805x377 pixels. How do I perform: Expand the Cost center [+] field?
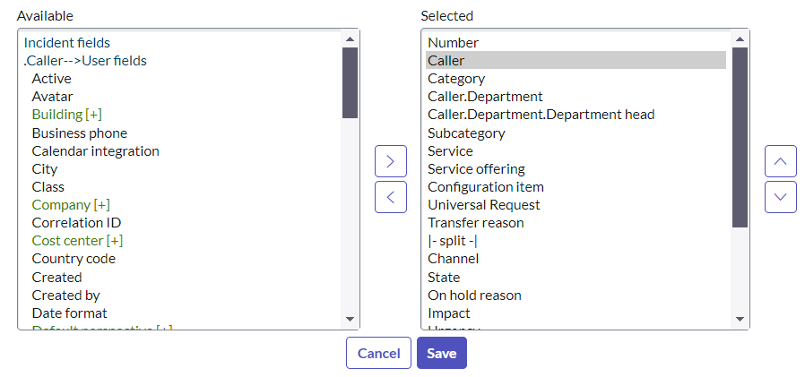[x=77, y=240]
